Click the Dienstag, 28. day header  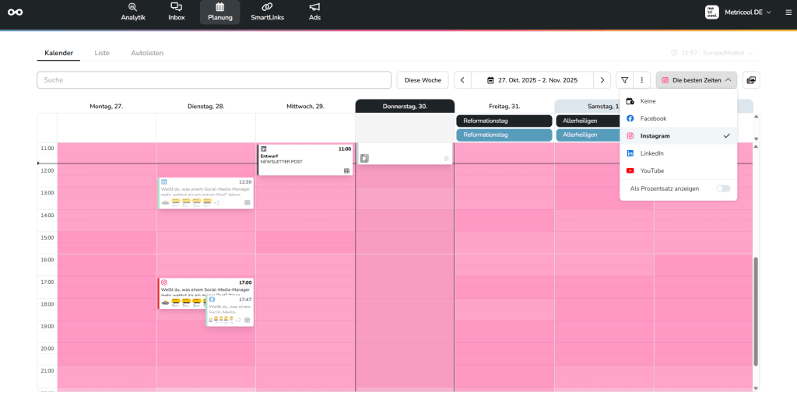[205, 107]
